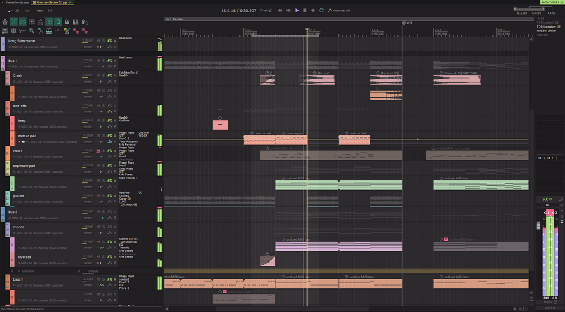Collapse the Bus 1 folder arrow
This screenshot has width=565, height=312.
click(2, 58)
